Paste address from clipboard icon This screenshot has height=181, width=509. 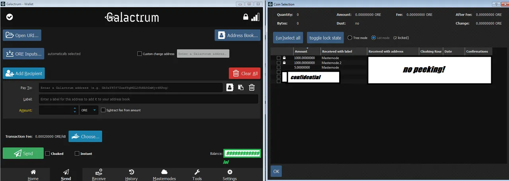(241, 88)
